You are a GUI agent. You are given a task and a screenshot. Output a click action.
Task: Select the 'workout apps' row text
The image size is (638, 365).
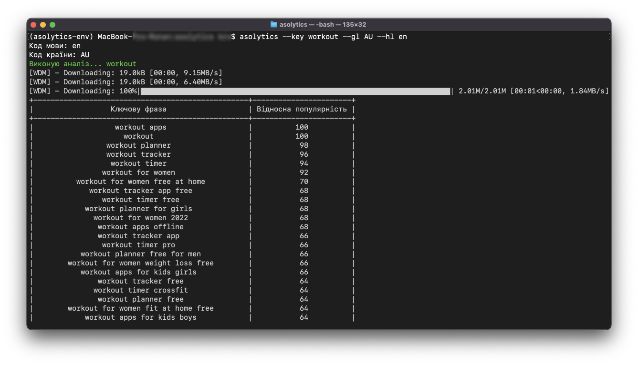(141, 127)
